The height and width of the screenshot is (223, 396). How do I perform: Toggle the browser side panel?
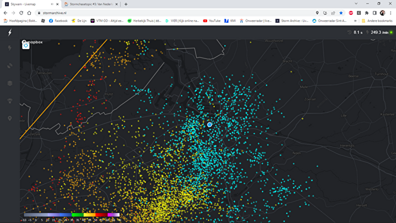coord(375,13)
